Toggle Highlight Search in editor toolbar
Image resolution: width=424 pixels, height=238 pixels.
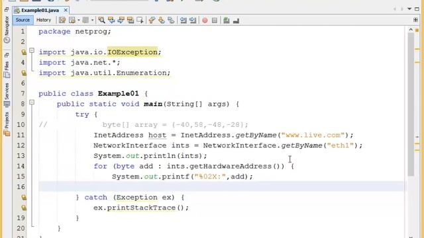[x=131, y=20]
